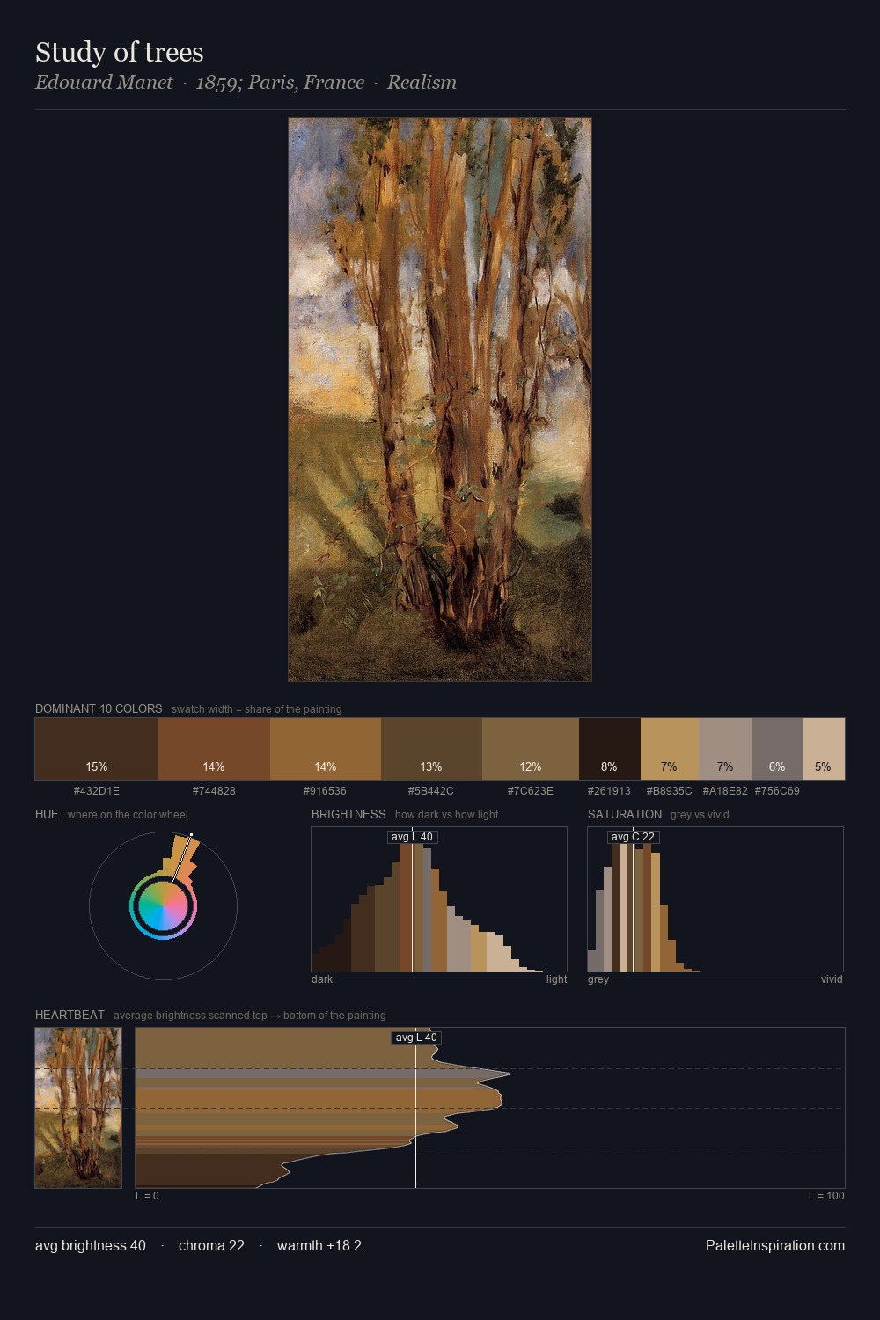Click the hex code text #7C623E
The image size is (880, 1320).
tap(531, 791)
